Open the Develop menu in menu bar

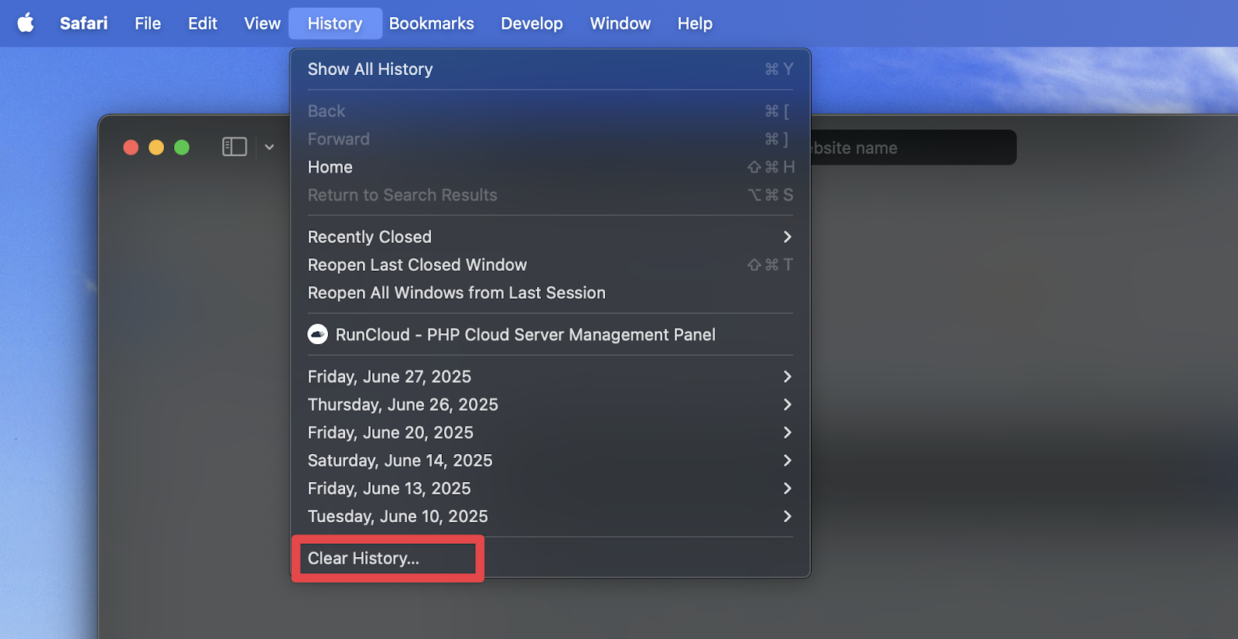tap(532, 23)
